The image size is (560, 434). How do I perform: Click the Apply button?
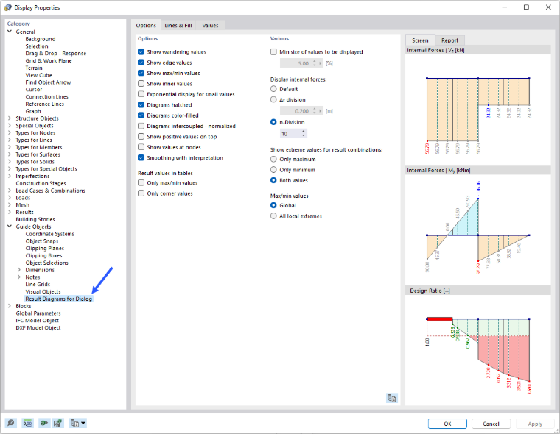pyautogui.click(x=535, y=424)
